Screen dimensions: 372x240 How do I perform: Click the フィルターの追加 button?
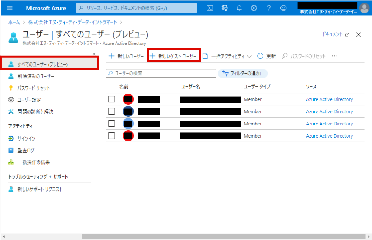(243, 74)
